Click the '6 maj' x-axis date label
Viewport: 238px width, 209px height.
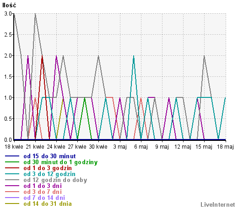coord(141,147)
